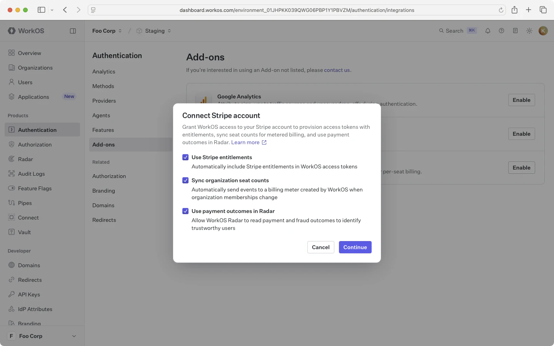Open Learn more link in dialog
Image resolution: width=554 pixels, height=346 pixels.
249,142
